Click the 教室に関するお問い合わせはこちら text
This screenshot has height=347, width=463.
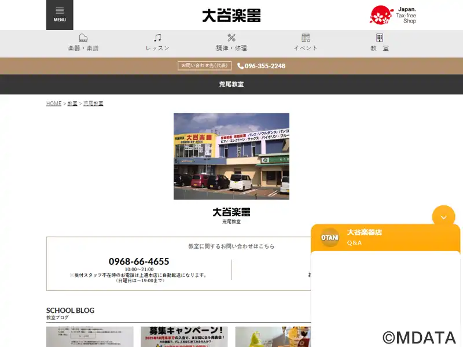231,246
